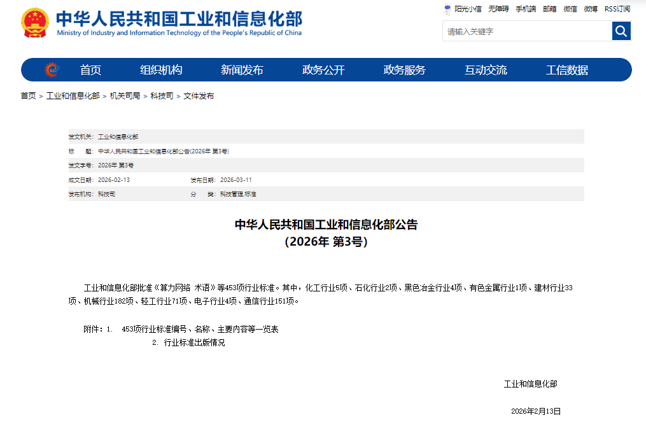
Task: Click the national emblem logo at top left
Action: [x=35, y=23]
